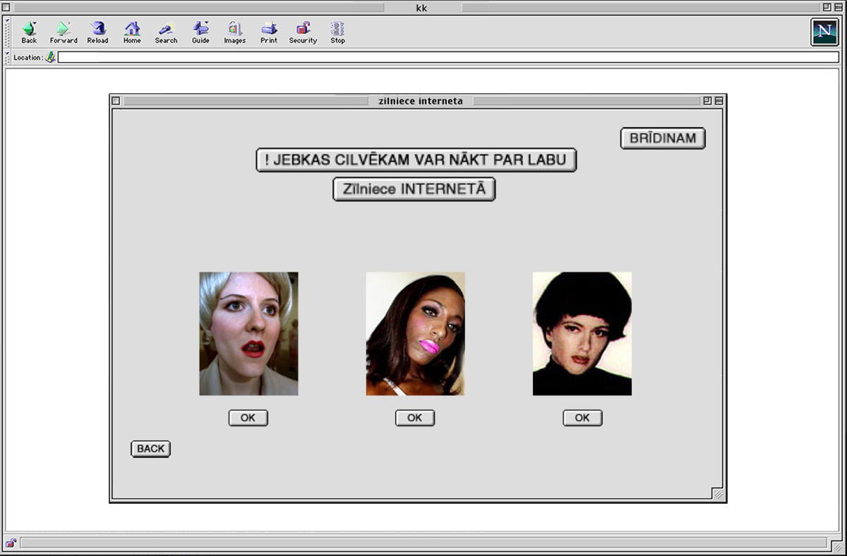Launch Search from the Netscape toolbar
The width and height of the screenshot is (847, 556).
pos(166,32)
